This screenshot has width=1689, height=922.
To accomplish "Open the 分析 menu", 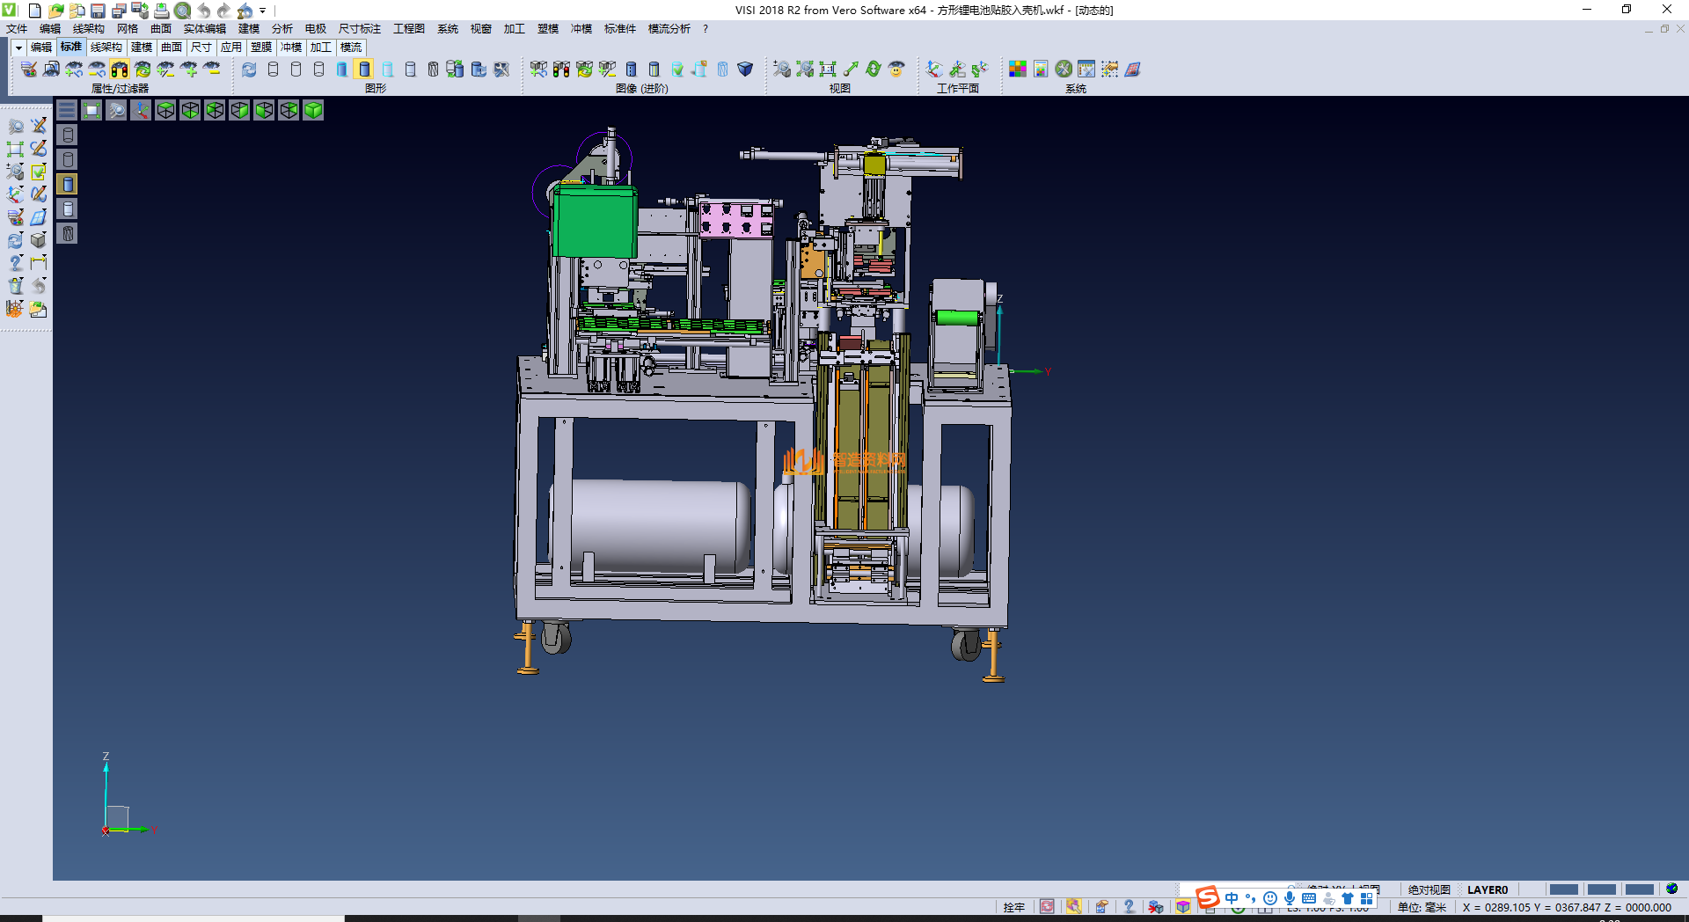I will pyautogui.click(x=281, y=29).
